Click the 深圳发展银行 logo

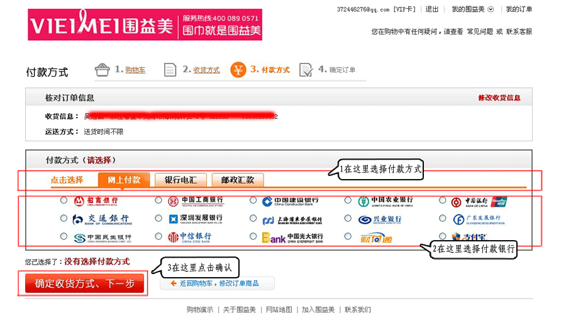click(x=196, y=219)
